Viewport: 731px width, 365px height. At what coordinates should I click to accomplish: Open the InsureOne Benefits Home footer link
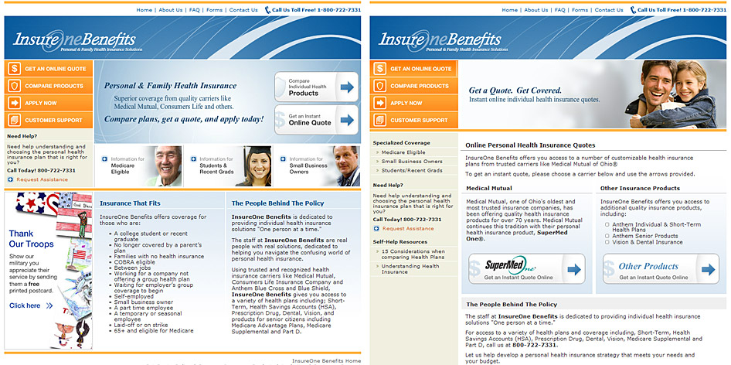[x=326, y=361]
